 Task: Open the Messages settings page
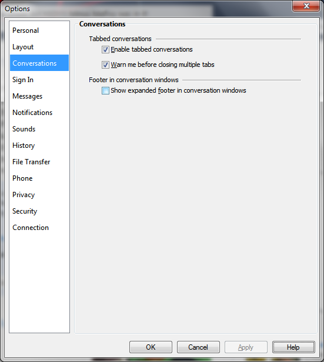pos(39,96)
